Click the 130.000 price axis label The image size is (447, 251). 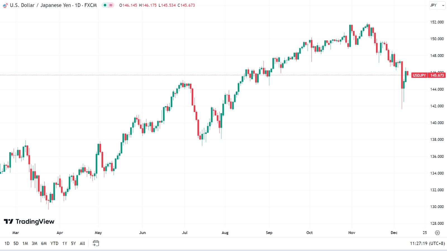(437, 207)
